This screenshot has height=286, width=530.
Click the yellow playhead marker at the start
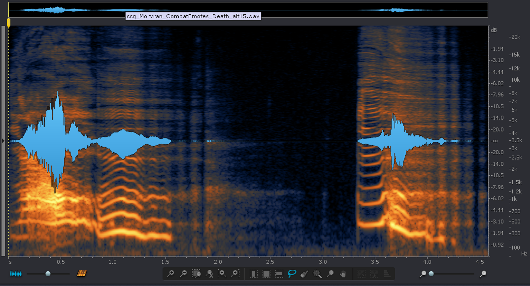click(x=8, y=23)
